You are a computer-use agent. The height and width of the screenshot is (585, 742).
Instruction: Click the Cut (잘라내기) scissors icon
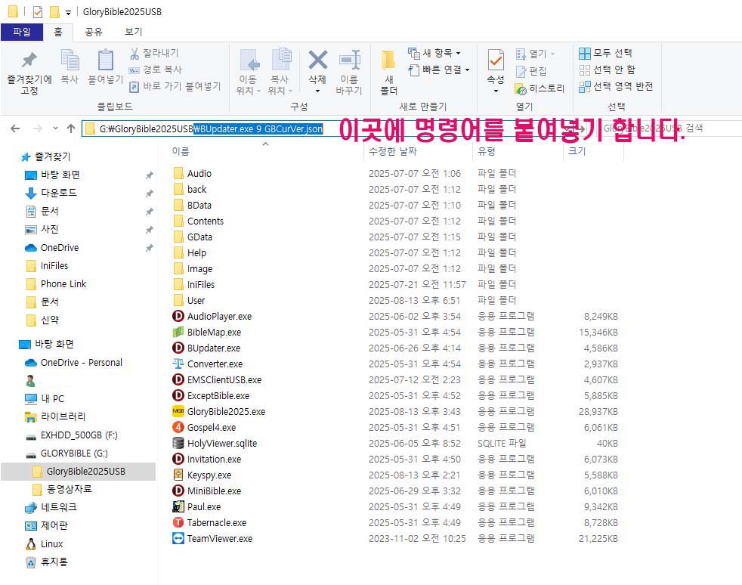[x=134, y=54]
